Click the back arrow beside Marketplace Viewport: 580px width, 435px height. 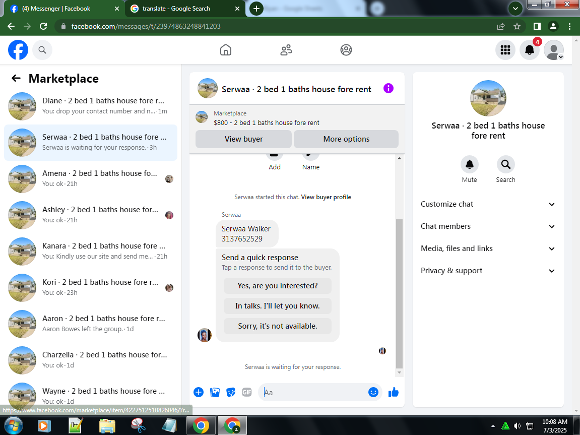click(x=16, y=78)
